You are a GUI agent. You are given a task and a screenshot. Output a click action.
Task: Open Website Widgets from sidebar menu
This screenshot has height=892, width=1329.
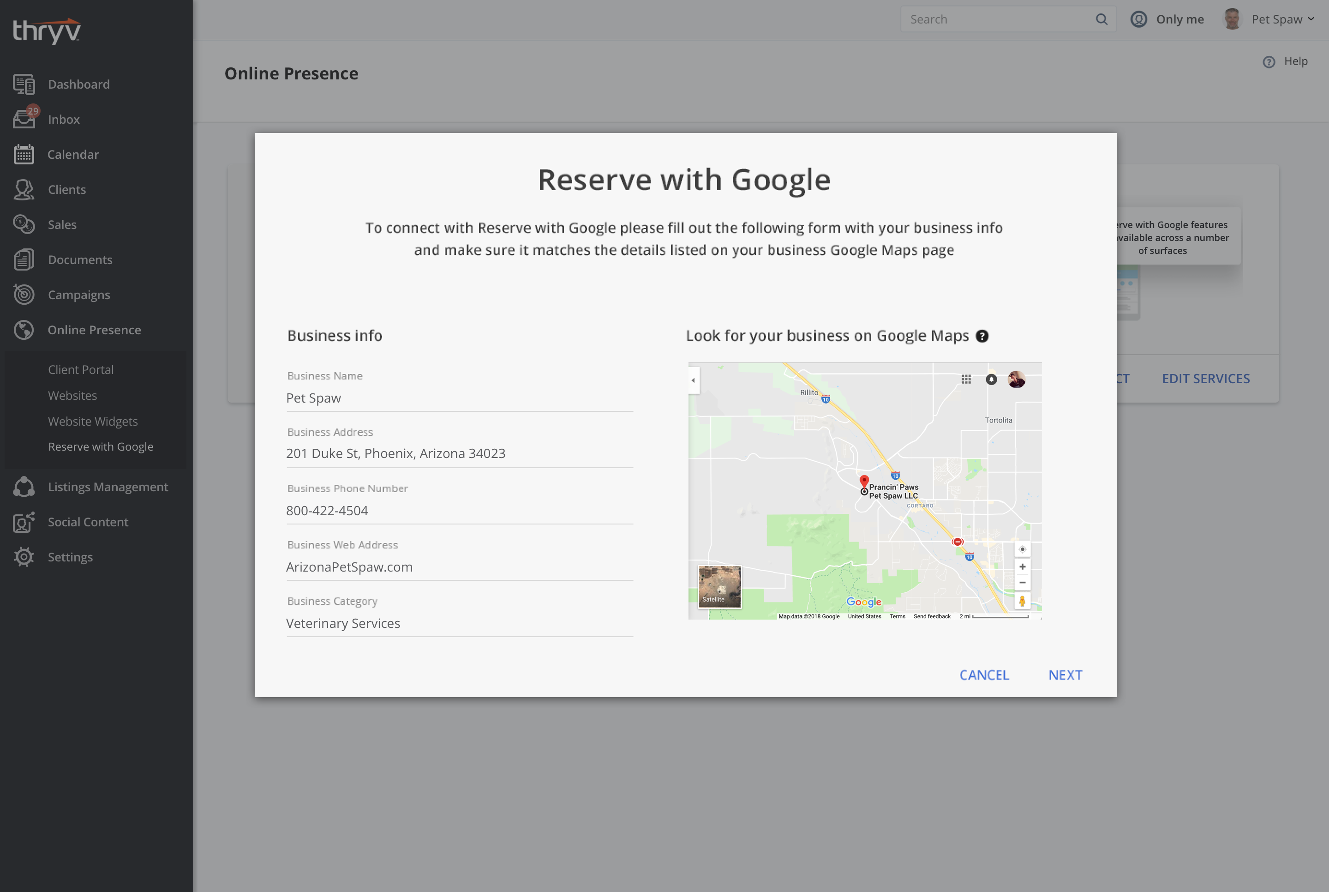click(93, 421)
